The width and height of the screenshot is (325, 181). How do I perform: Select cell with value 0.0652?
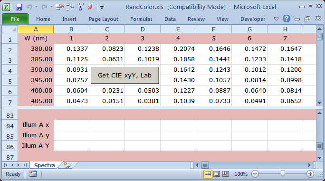(x=285, y=101)
